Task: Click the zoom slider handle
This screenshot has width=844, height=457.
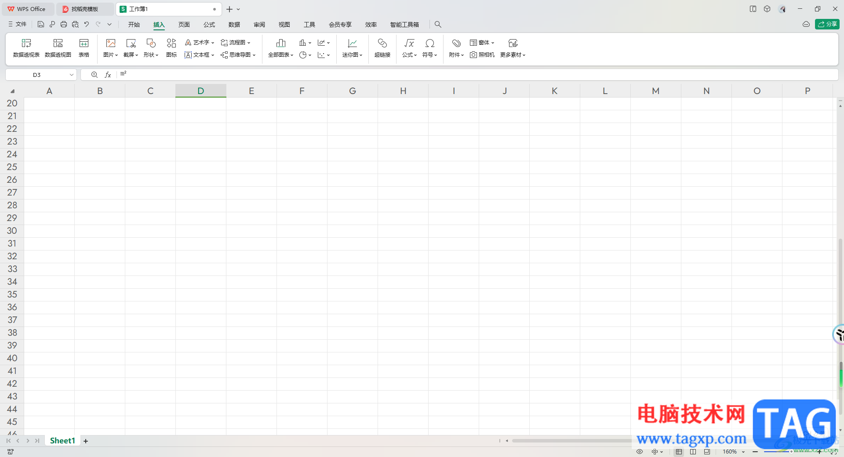Action: 791,452
